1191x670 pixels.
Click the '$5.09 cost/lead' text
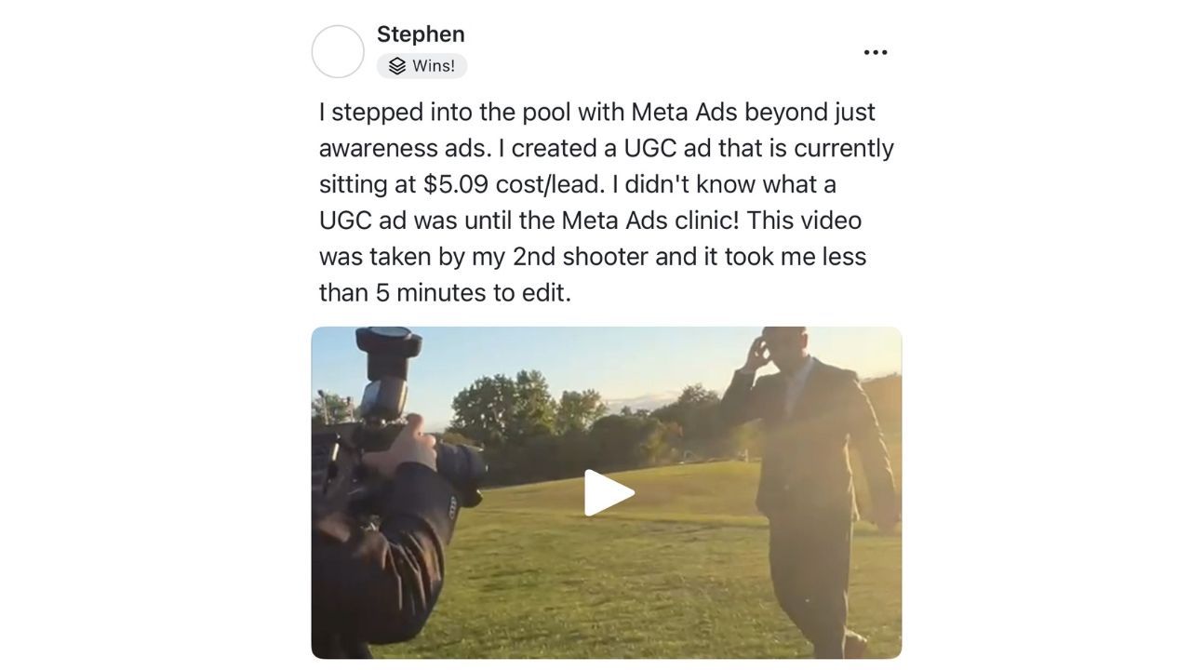pos(514,184)
